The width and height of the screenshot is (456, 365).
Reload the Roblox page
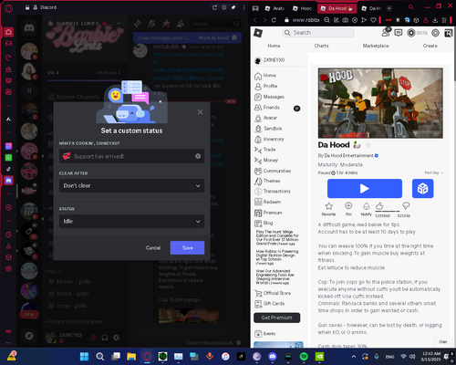[x=274, y=20]
